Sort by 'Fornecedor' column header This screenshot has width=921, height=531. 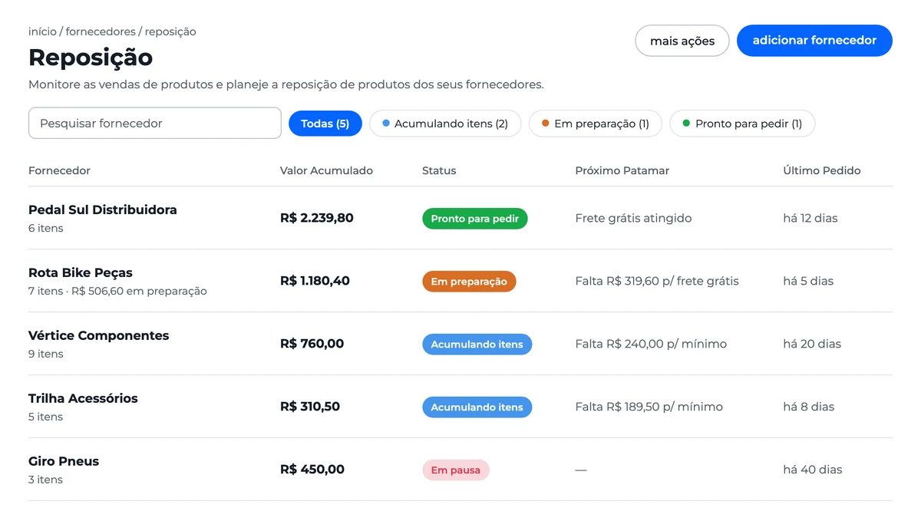tap(59, 170)
